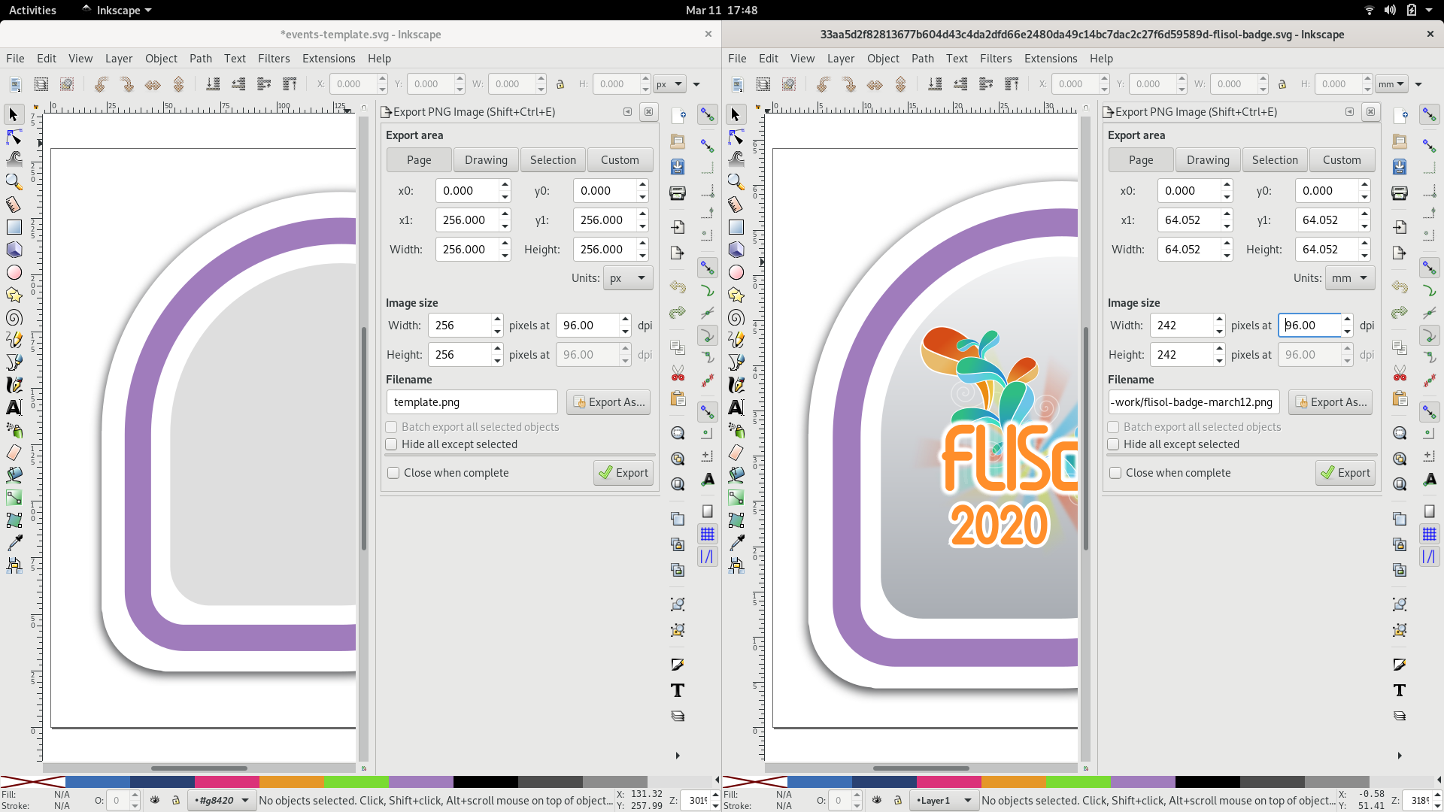
Task: Open the File menu in events-template window
Action: pos(15,59)
